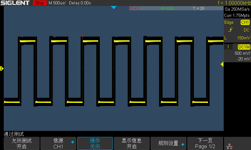Click the fail count F = 1
Image resolution: width=251 pixels, height=150 pixels.
pyautogui.click(x=135, y=8)
